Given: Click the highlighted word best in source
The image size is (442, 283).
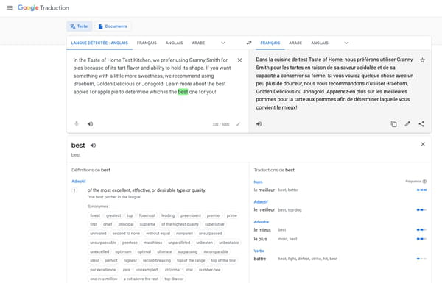Looking at the screenshot, I should [x=183, y=92].
